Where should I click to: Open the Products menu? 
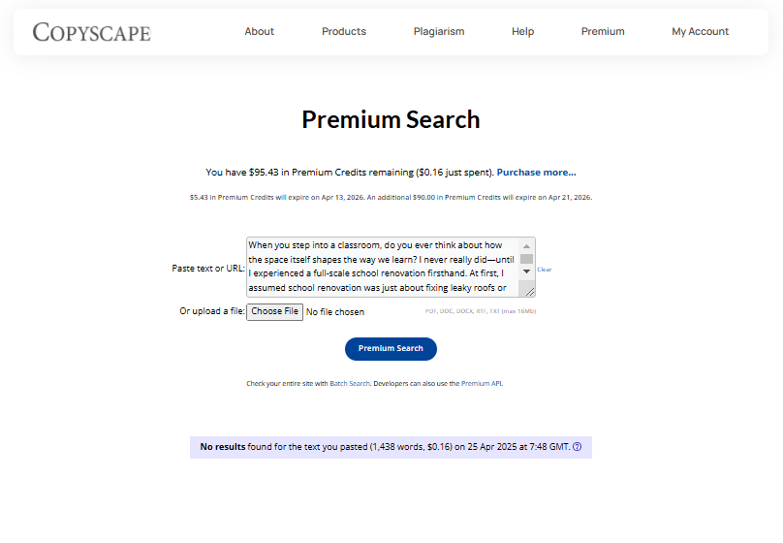click(344, 31)
